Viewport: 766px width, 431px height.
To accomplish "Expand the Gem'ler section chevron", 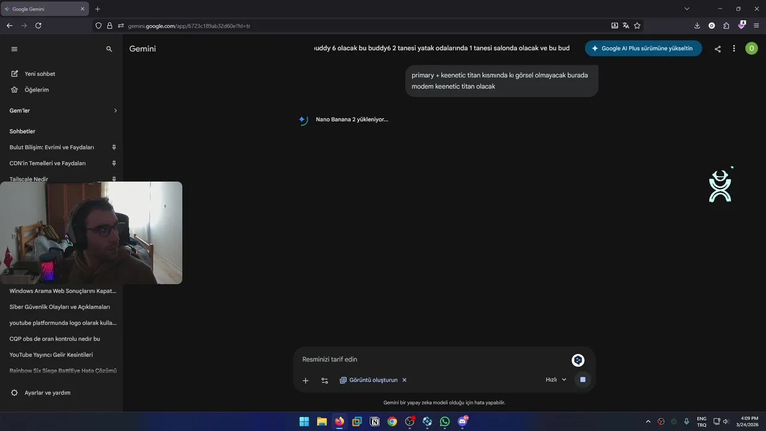I will pyautogui.click(x=115, y=111).
